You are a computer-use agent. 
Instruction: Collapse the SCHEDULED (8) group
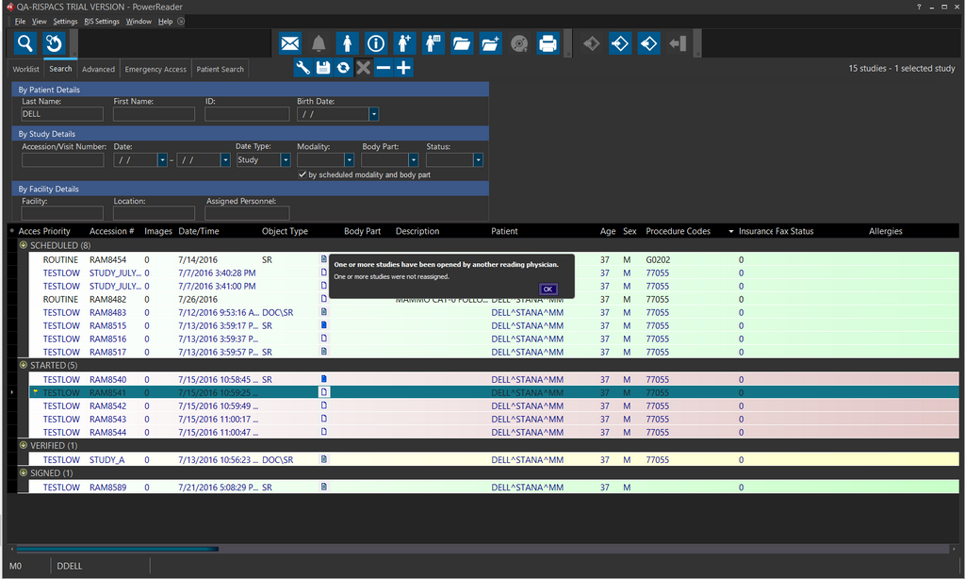[x=24, y=245]
